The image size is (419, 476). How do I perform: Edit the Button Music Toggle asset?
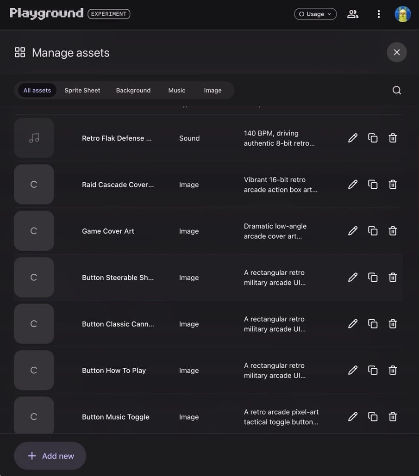point(353,416)
